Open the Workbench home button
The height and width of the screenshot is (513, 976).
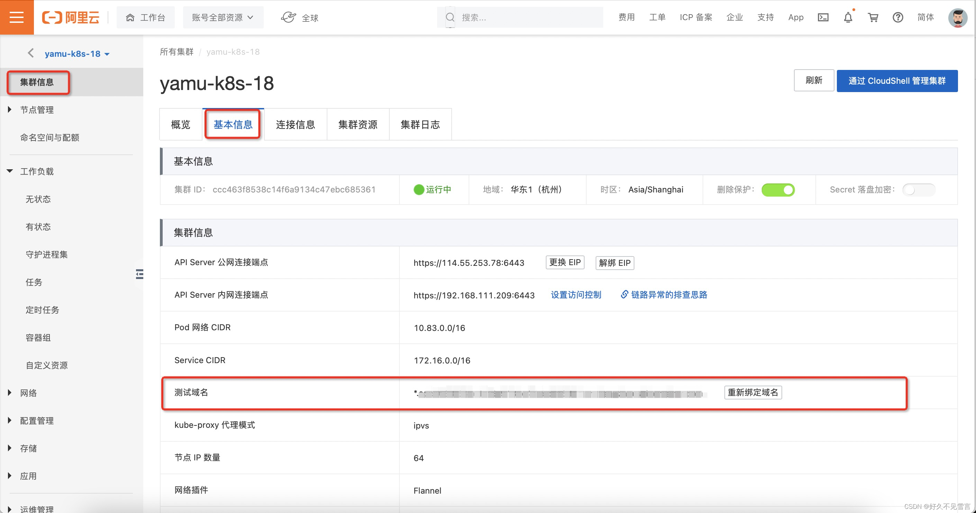coord(145,17)
